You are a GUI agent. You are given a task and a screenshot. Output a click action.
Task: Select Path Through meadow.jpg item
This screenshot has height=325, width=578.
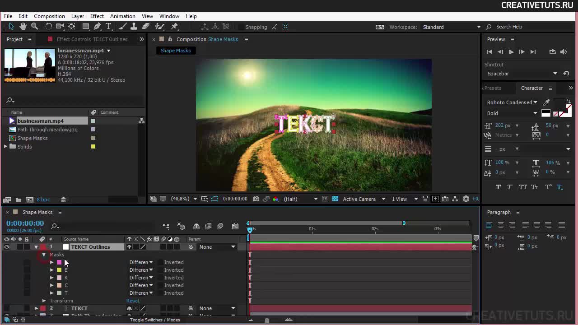[47, 130]
